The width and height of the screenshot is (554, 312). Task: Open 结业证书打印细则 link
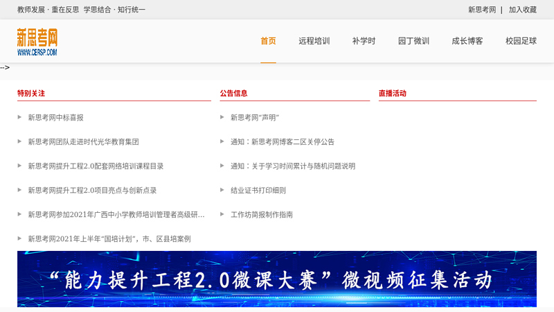(x=258, y=190)
